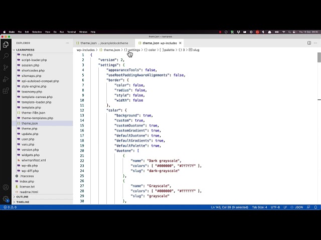The height and width of the screenshot is (240, 321).
Task: Change the Tab Size: 4 setting
Action: click(x=259, y=207)
